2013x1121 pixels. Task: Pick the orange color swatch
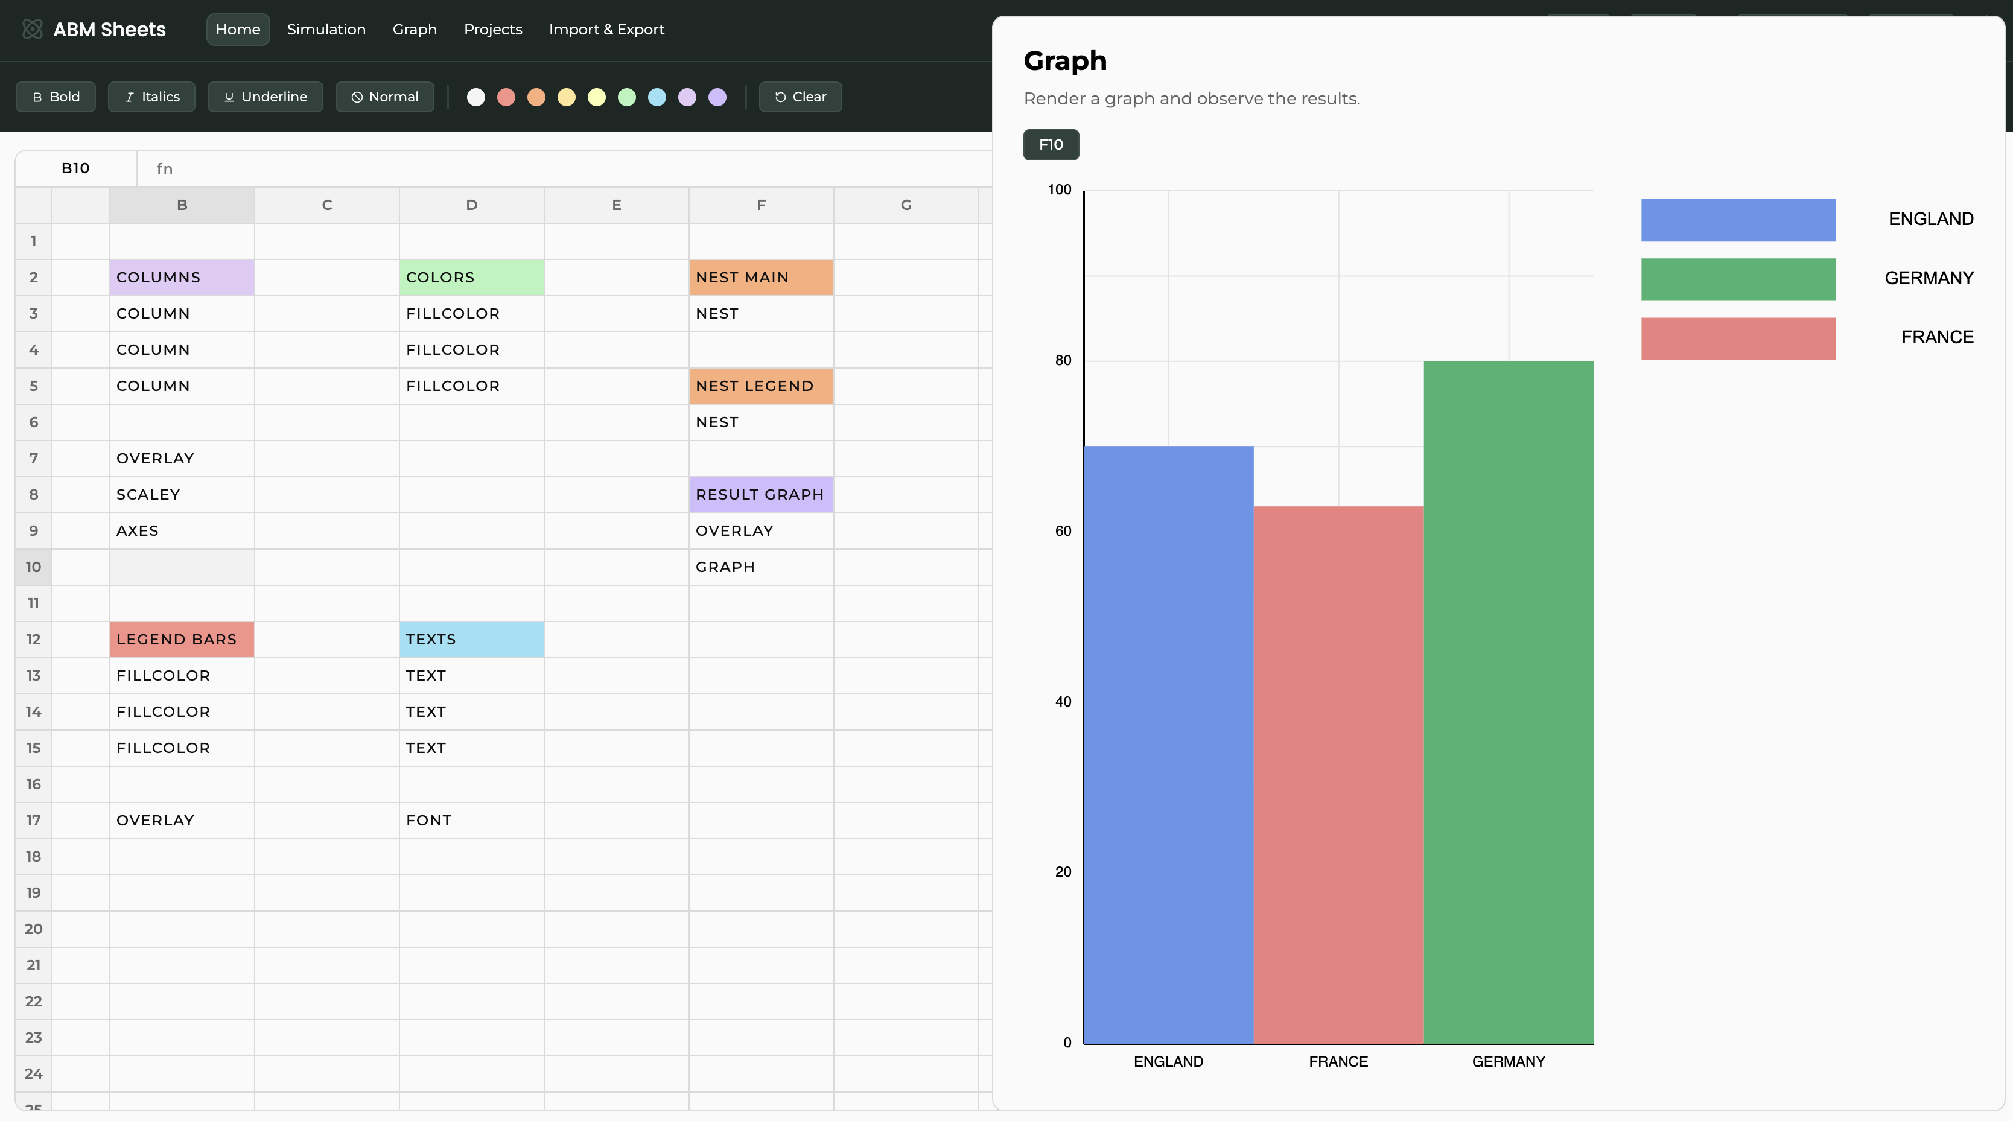tap(536, 97)
